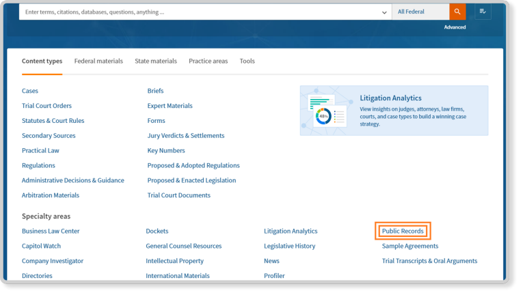
Task: Open the Advanced search link
Action: click(x=455, y=27)
